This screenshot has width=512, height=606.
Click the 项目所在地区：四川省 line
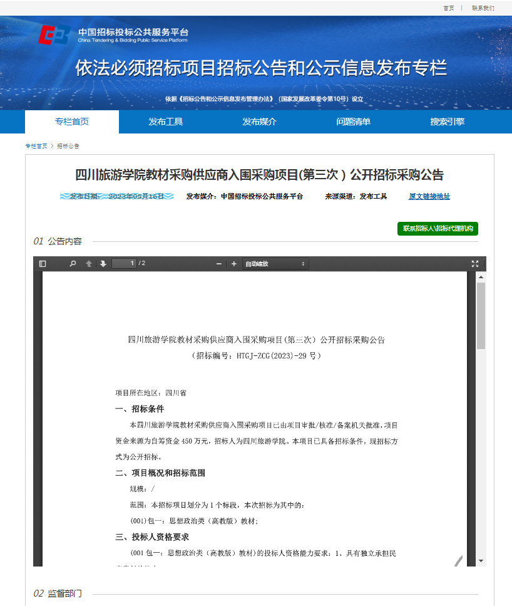point(151,393)
